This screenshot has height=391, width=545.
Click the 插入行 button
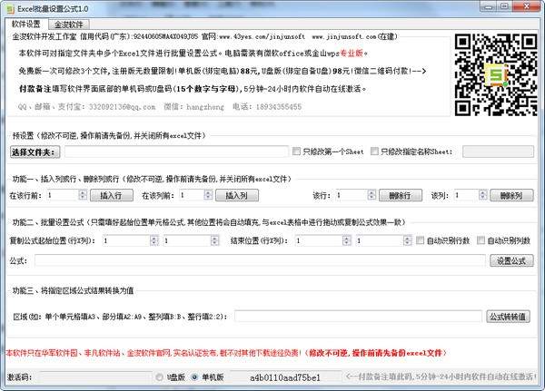click(111, 195)
